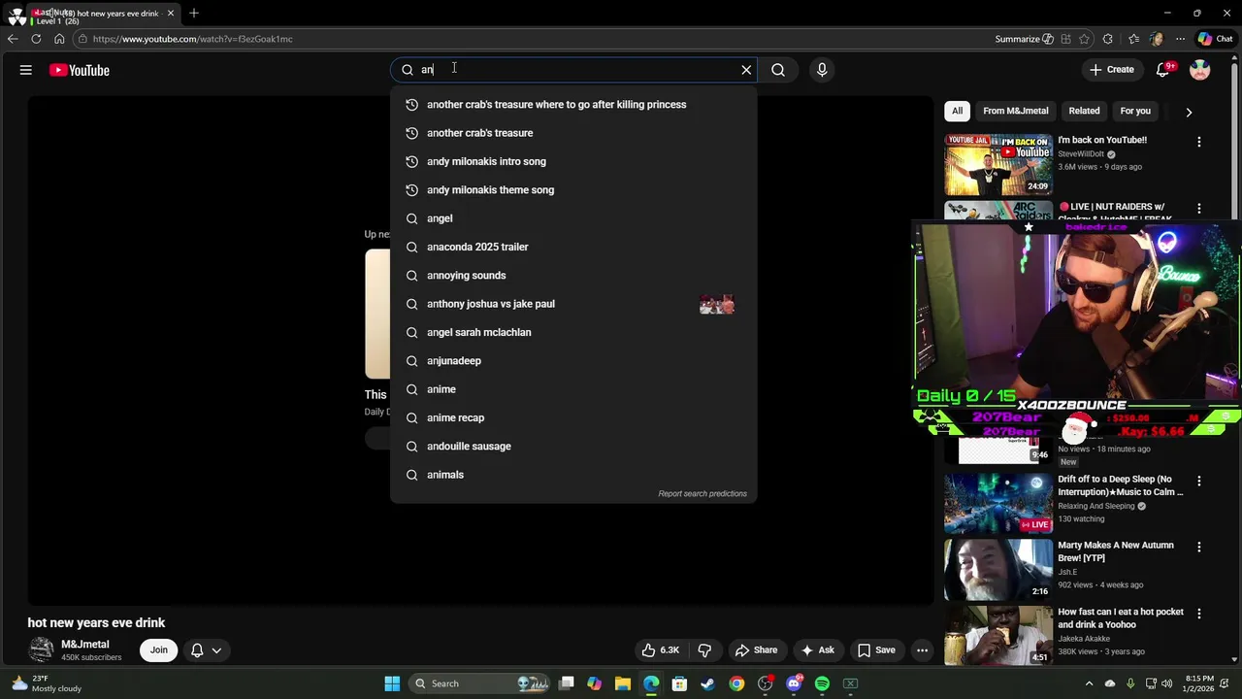Pick "anime recap" suggestion
1242x699 pixels.
click(572, 417)
